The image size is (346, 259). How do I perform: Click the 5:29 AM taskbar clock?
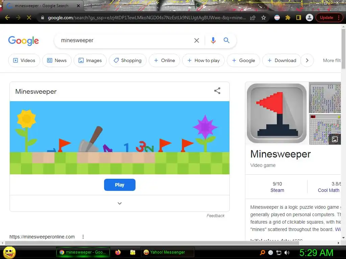coord(316,253)
